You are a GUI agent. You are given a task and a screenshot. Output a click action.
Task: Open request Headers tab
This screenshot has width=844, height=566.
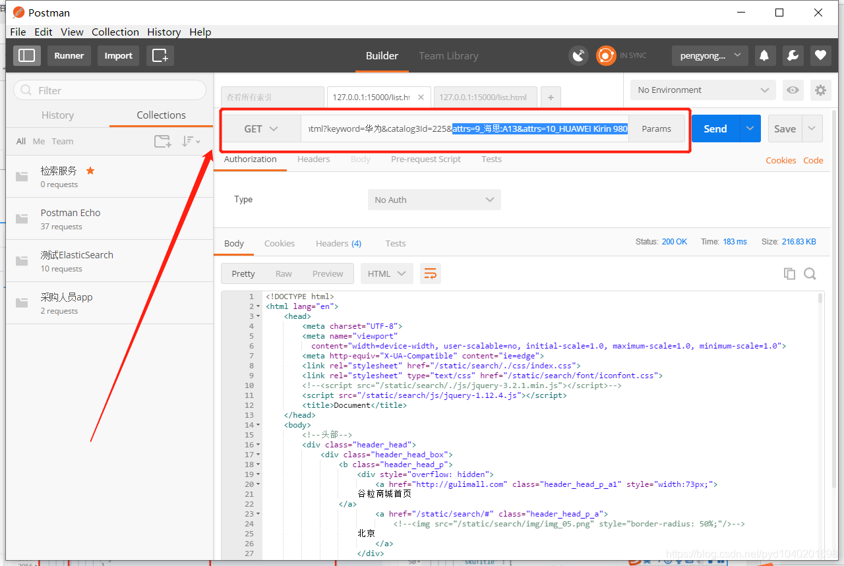(x=313, y=159)
